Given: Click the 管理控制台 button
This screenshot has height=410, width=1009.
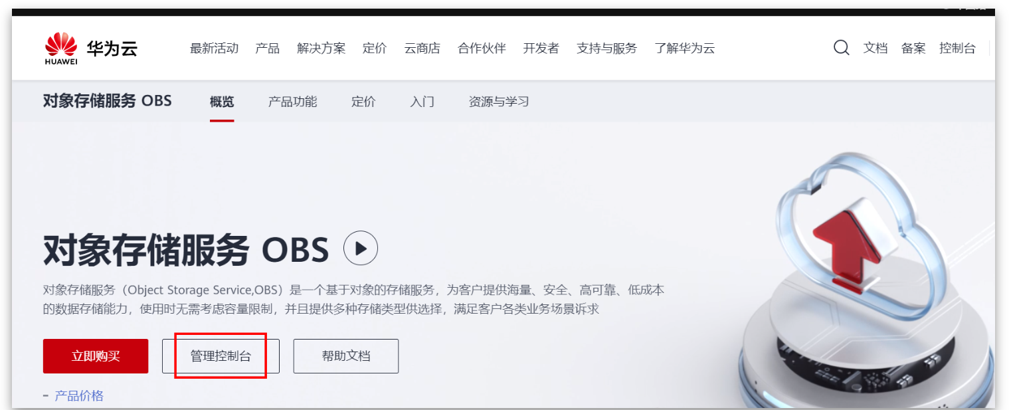Looking at the screenshot, I should point(221,356).
